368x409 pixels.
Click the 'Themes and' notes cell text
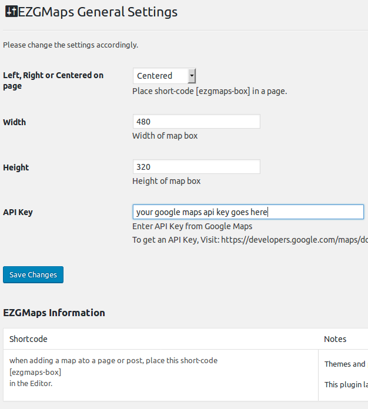click(x=344, y=364)
